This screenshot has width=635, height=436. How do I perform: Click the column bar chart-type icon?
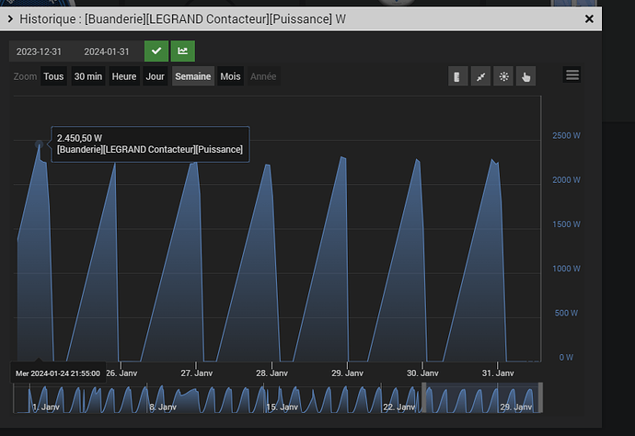pos(458,76)
